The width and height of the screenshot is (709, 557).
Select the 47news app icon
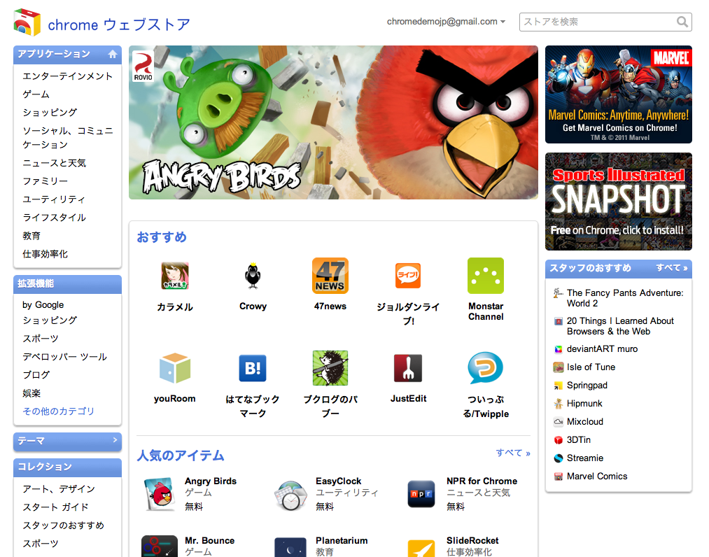pyautogui.click(x=330, y=276)
